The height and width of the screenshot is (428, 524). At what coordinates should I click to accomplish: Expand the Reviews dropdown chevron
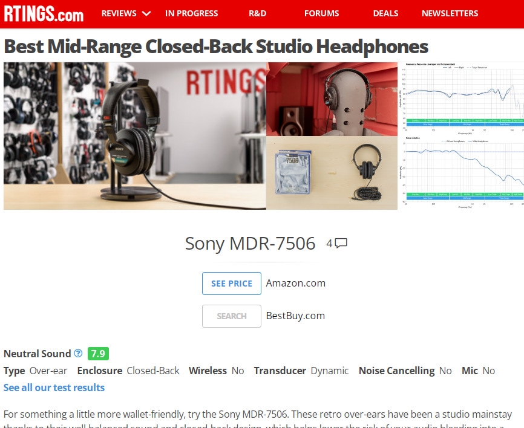(x=146, y=14)
